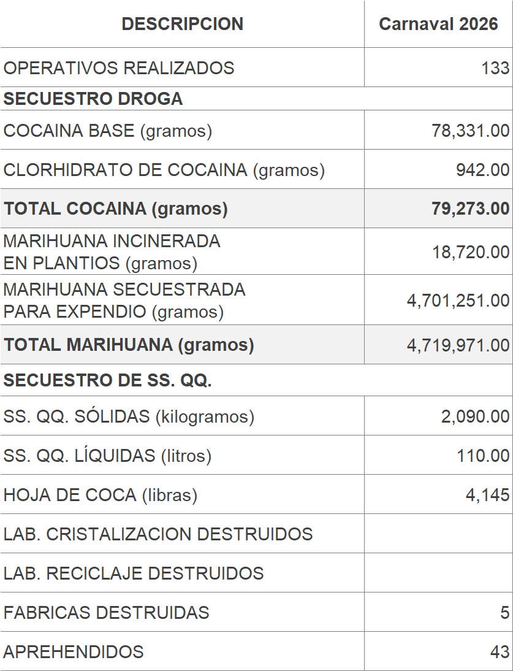
Task: Click the SECUESTRO DE SS. QQ. heading
Action: 108,380
